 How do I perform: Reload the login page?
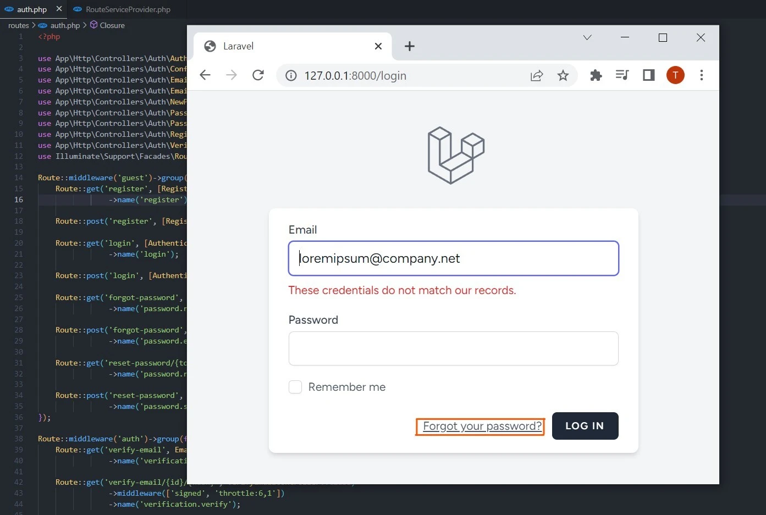coord(258,75)
